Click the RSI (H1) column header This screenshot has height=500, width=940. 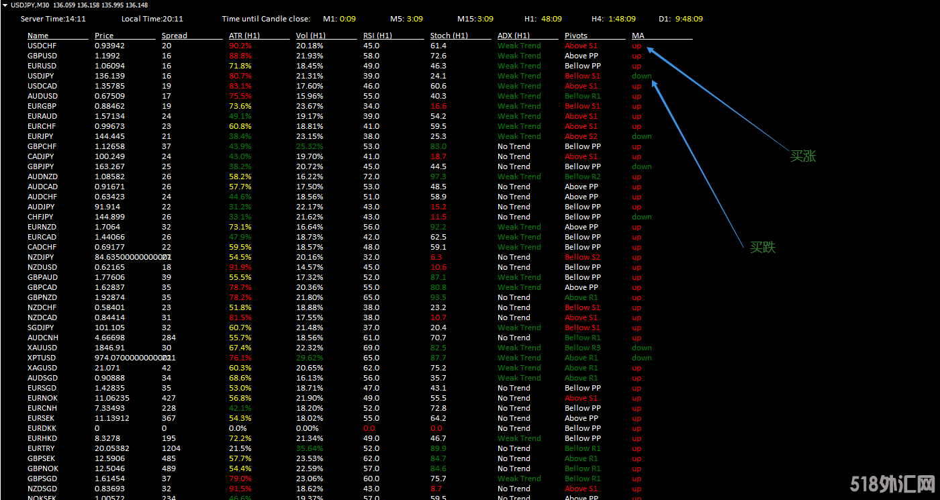click(x=377, y=36)
